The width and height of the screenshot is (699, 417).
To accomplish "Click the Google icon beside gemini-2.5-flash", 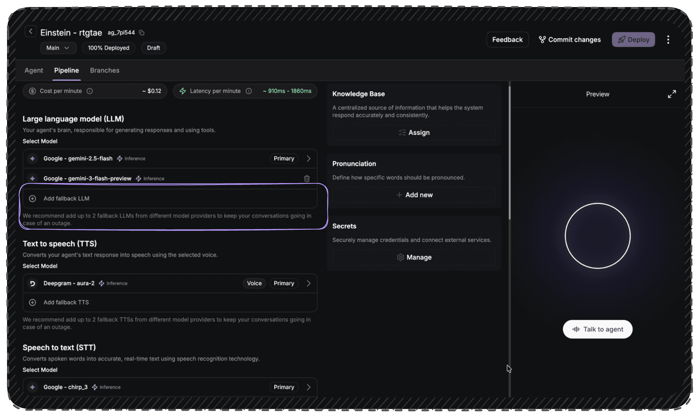I will [33, 159].
